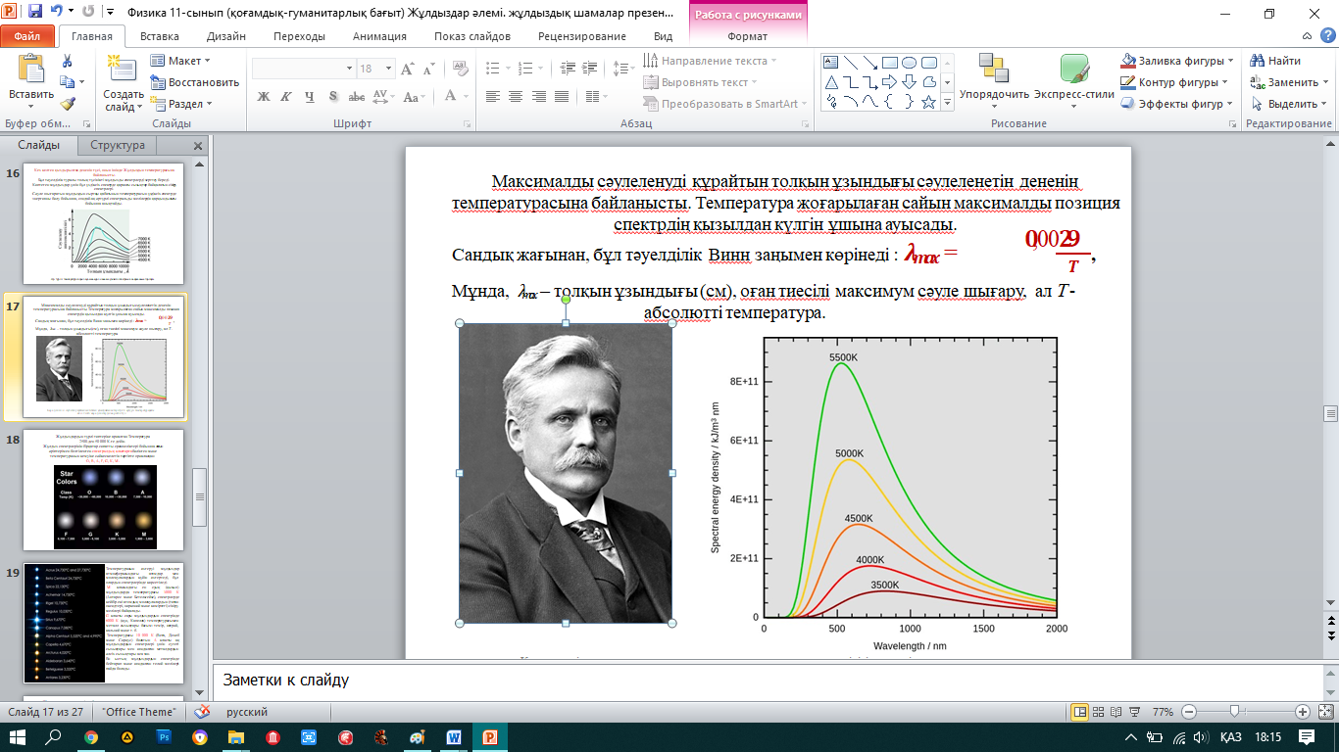Select the rectangle shape in shapes gallery

point(890,62)
